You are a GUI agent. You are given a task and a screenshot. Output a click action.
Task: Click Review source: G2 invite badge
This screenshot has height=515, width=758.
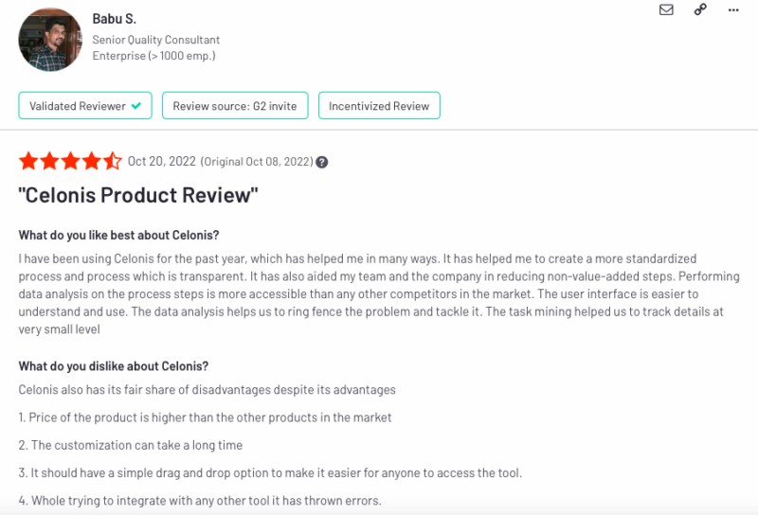point(235,105)
